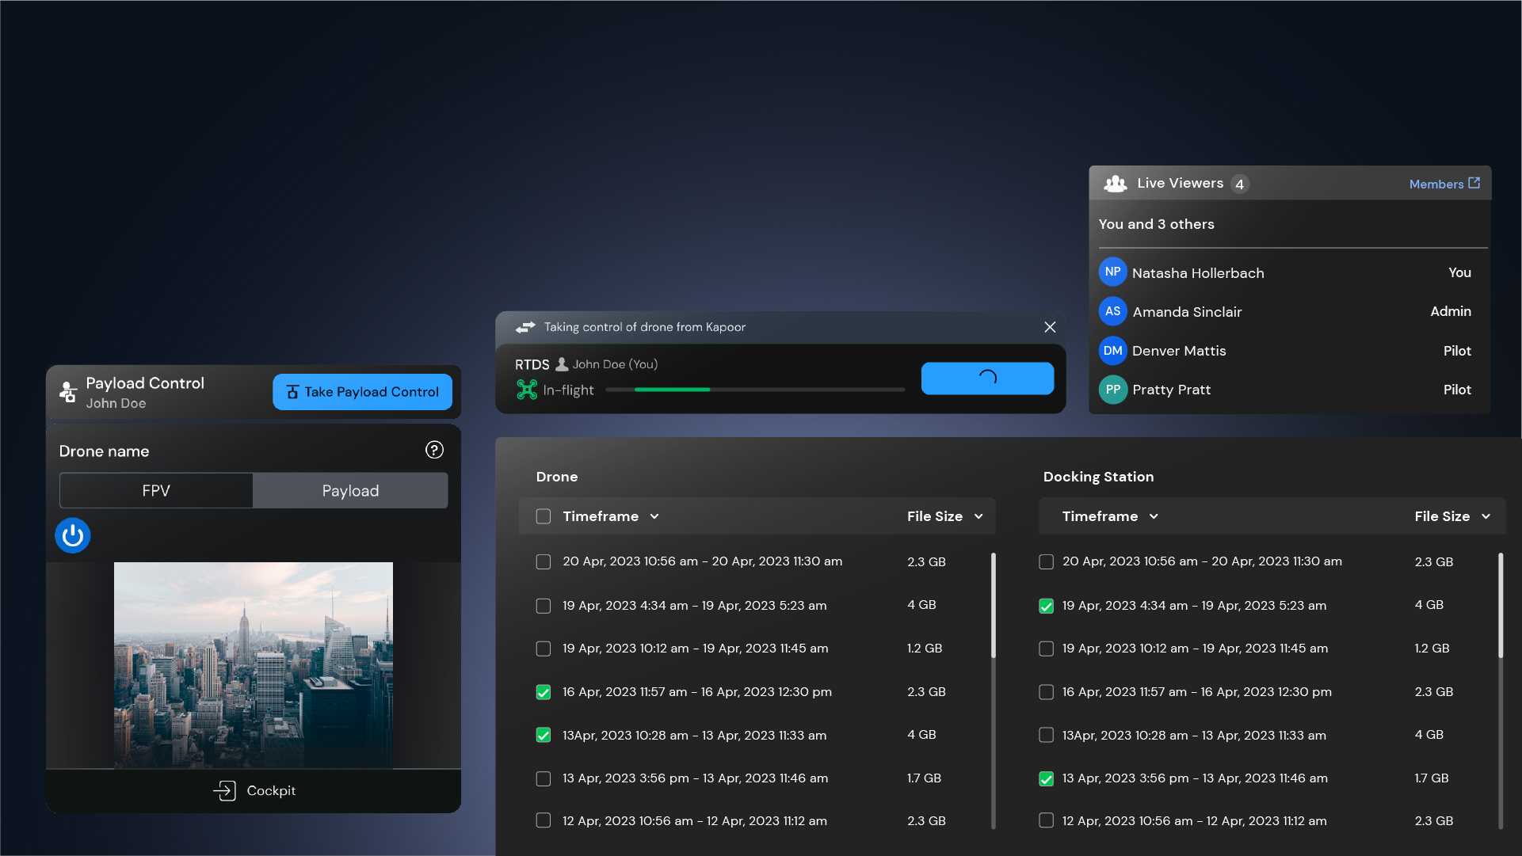Uncheck Docking Station 19 Apr 4:34 am recording
Image resolution: width=1522 pixels, height=856 pixels.
tap(1046, 606)
